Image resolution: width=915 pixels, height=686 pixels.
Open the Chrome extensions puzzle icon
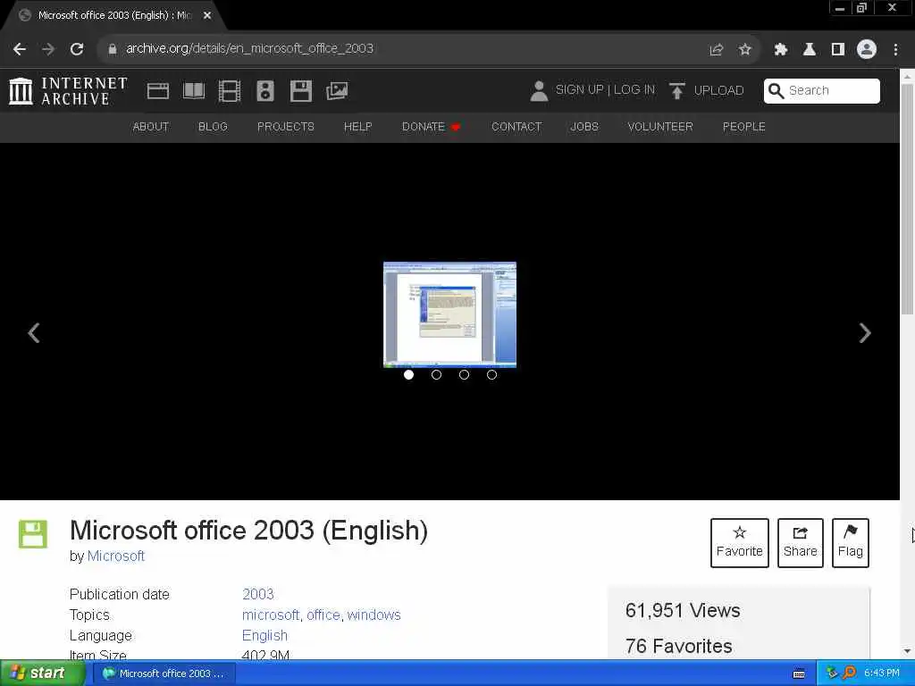pyautogui.click(x=781, y=50)
